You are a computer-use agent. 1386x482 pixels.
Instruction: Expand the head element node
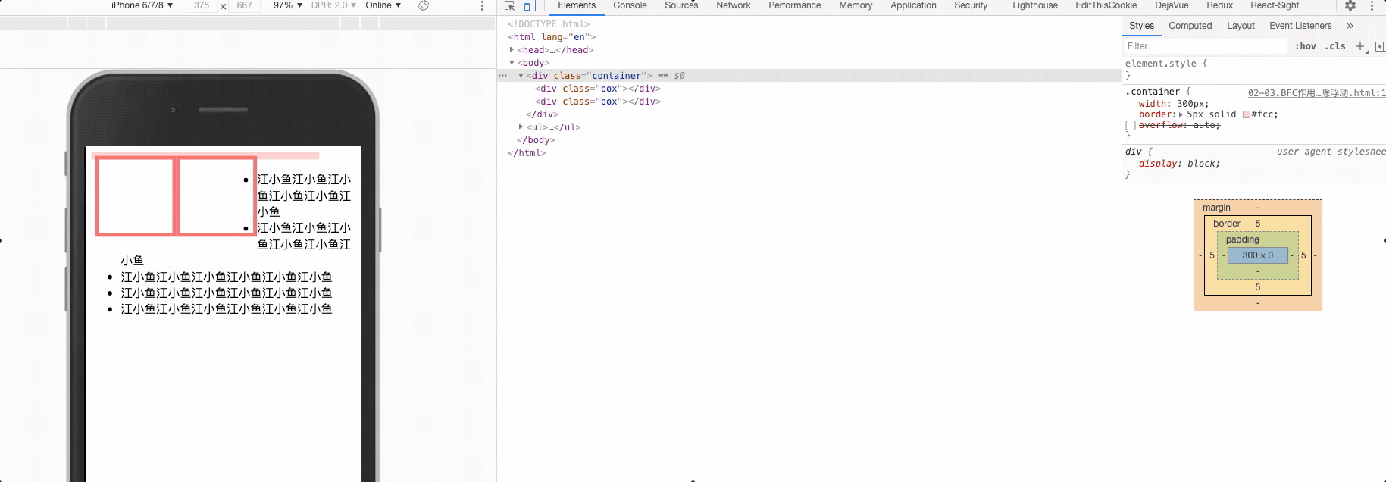point(512,50)
